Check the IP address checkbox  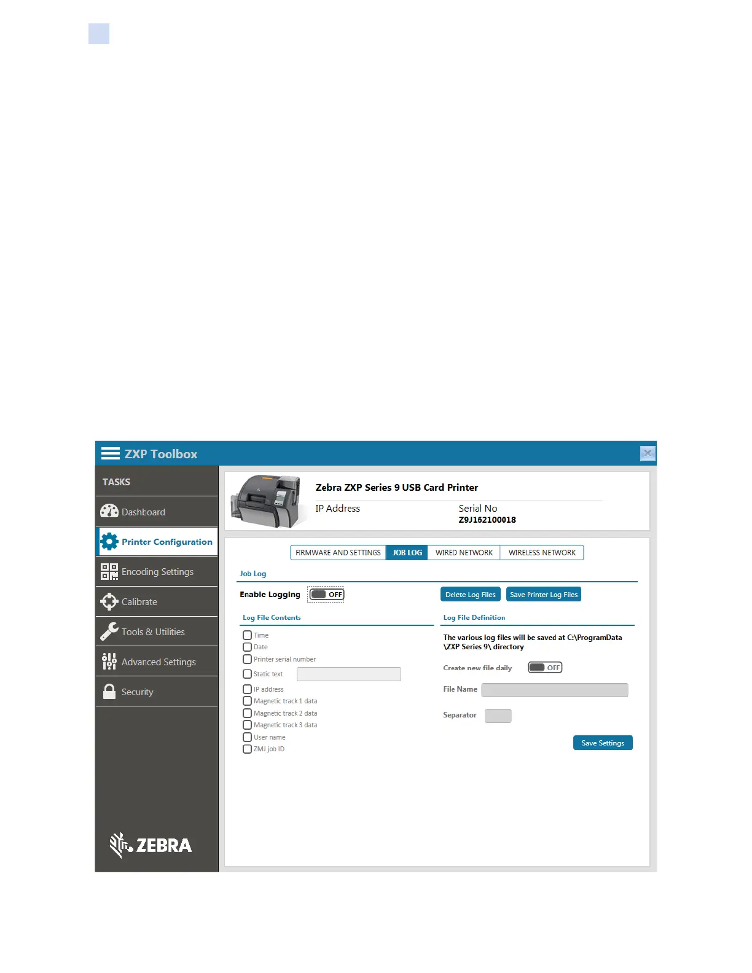pyautogui.click(x=247, y=689)
